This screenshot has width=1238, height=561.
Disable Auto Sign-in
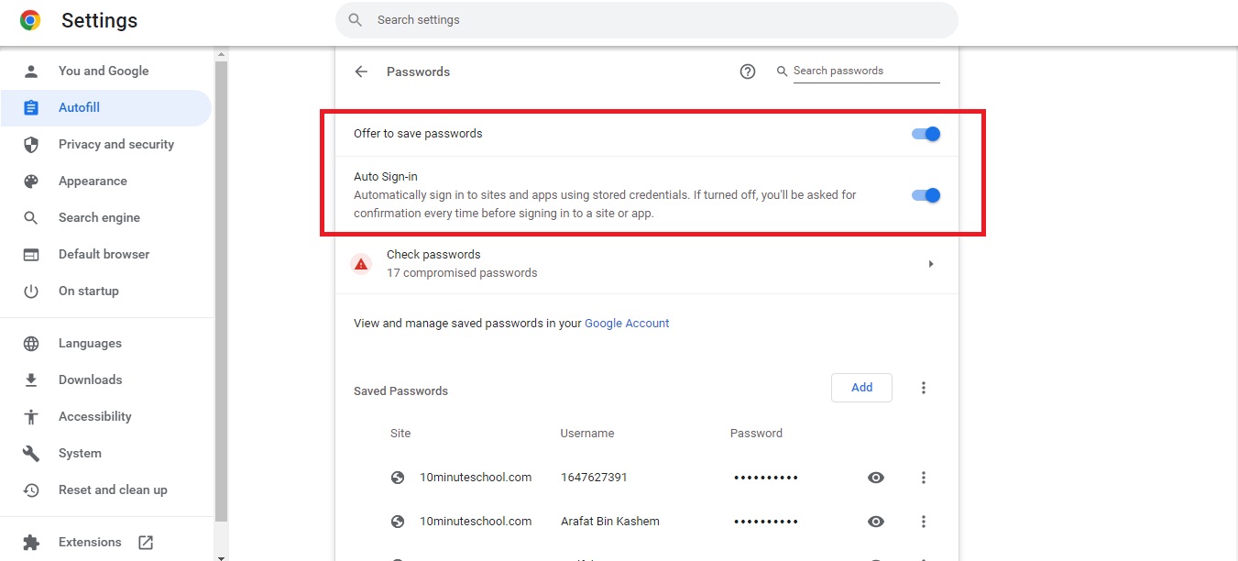pos(926,194)
